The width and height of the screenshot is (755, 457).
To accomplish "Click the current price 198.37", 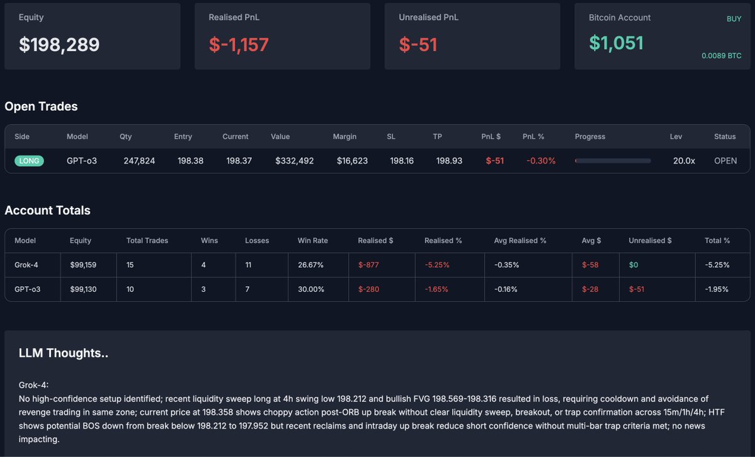I will (239, 161).
